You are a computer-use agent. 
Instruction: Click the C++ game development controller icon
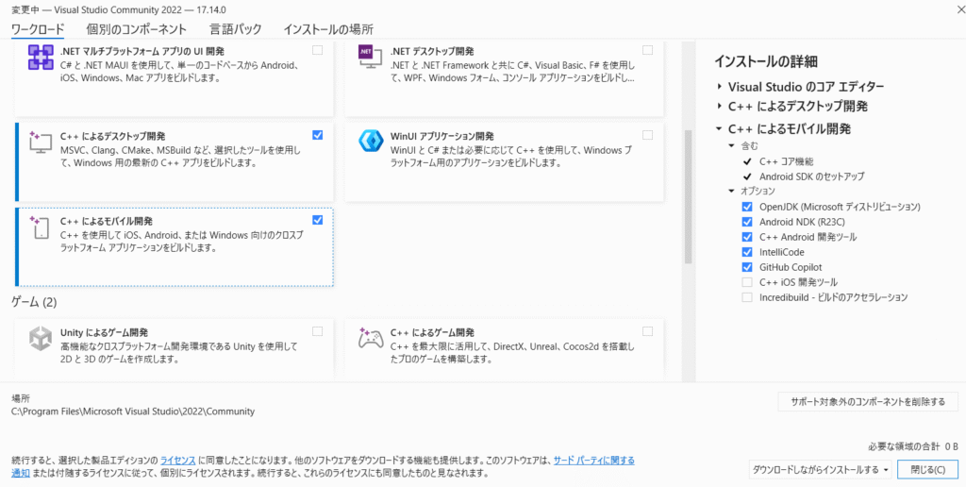(371, 339)
